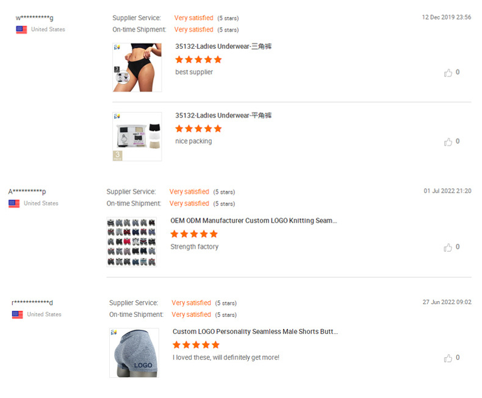
Task: Click US flag beside reviewer A**********p
Action: tap(14, 204)
